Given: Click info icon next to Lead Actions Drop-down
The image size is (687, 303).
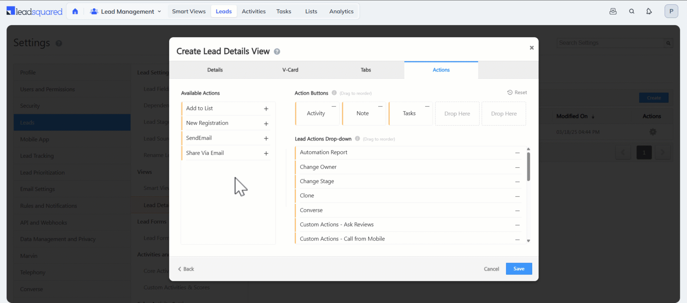Looking at the screenshot, I should [357, 139].
